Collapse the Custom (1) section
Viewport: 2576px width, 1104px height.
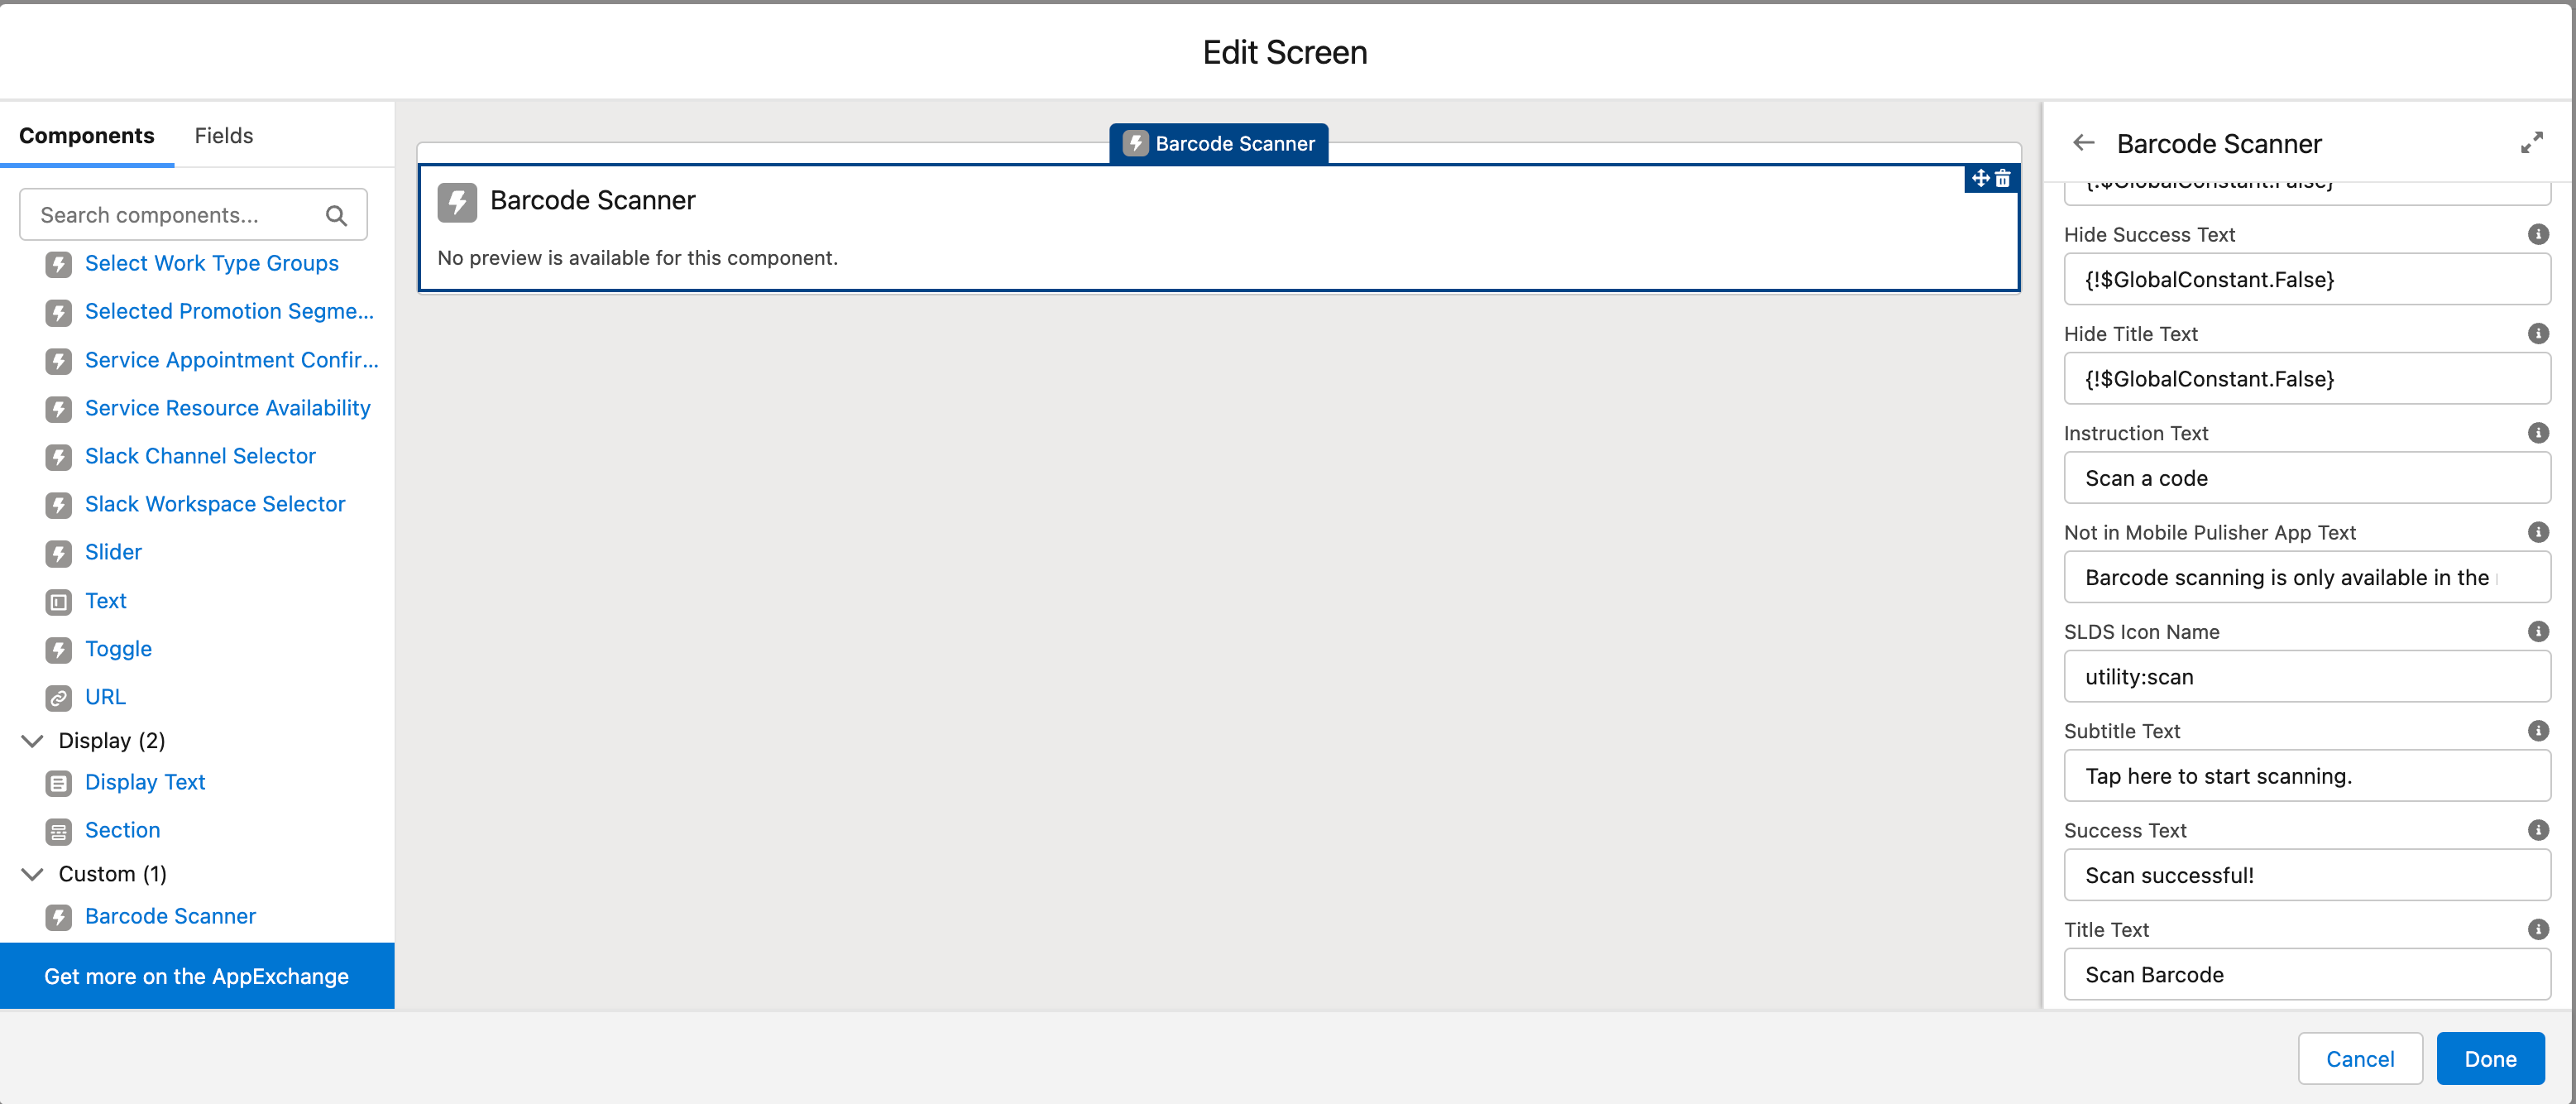tap(32, 874)
